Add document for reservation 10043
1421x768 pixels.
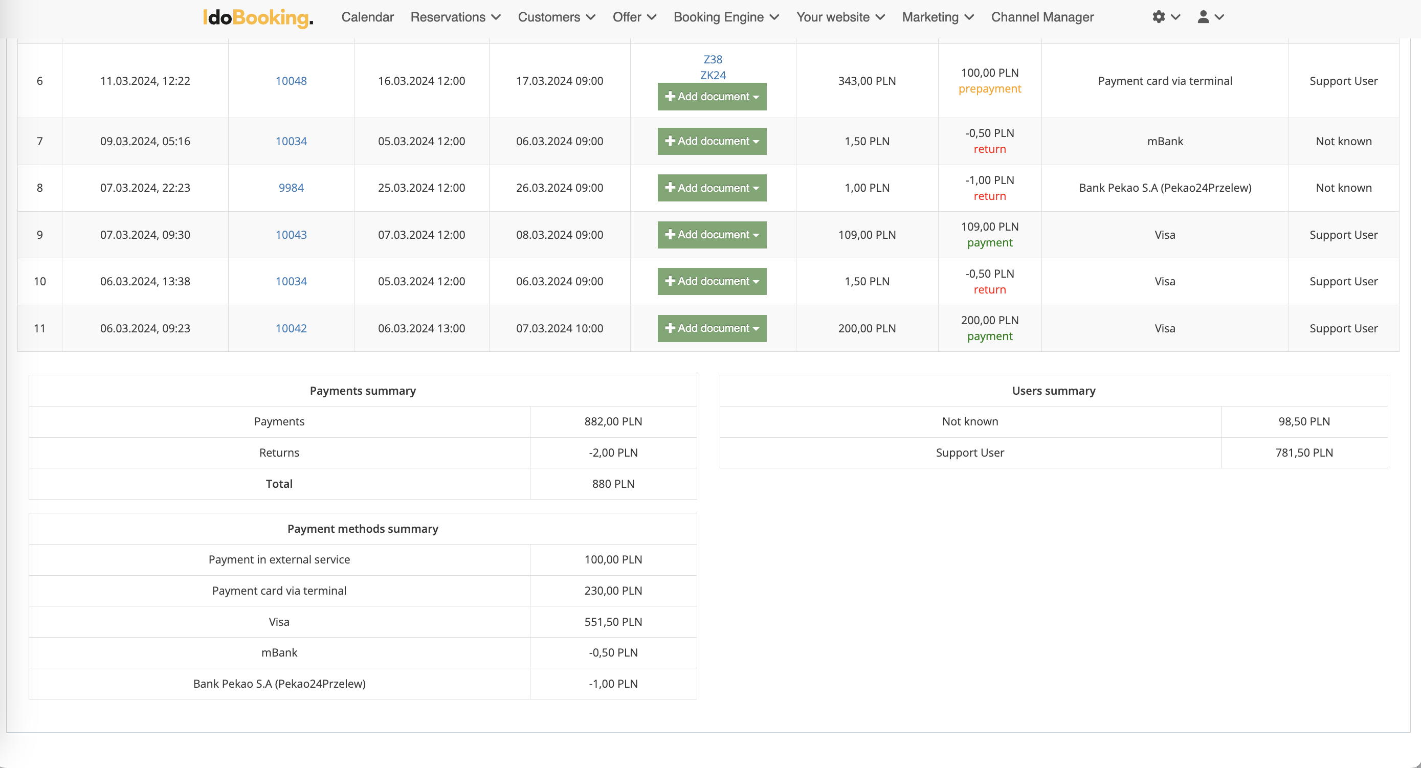[712, 235]
